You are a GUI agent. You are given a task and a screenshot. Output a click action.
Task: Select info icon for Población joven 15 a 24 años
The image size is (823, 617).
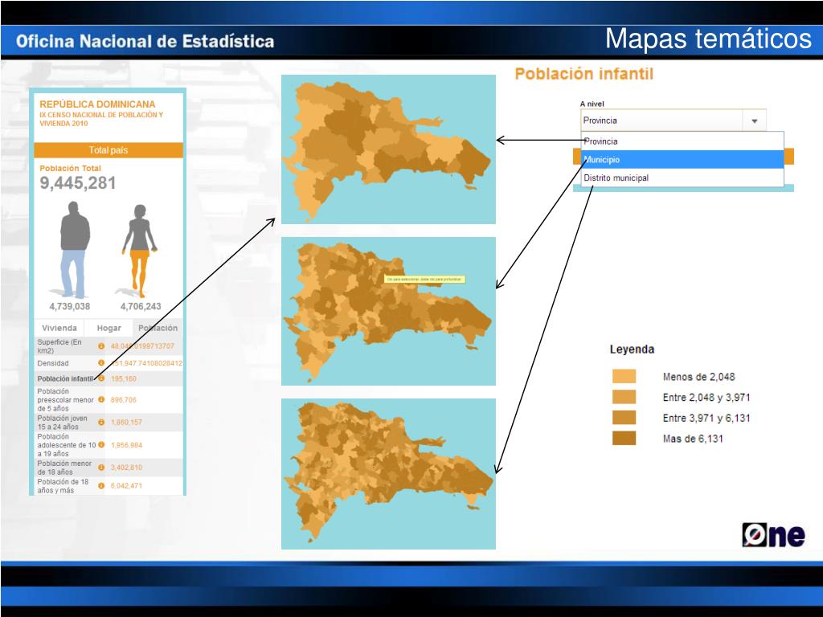pyautogui.click(x=101, y=423)
